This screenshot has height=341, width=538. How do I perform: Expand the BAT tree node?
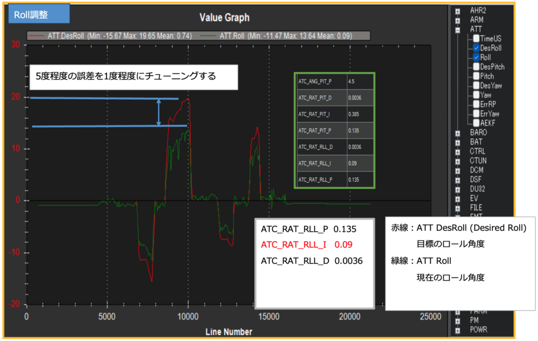click(x=458, y=143)
